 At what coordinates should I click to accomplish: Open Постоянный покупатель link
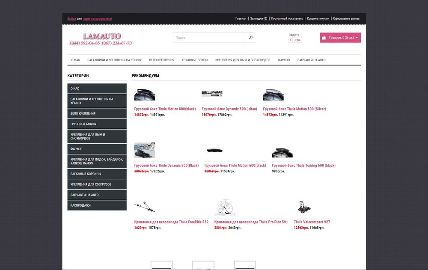point(287,18)
